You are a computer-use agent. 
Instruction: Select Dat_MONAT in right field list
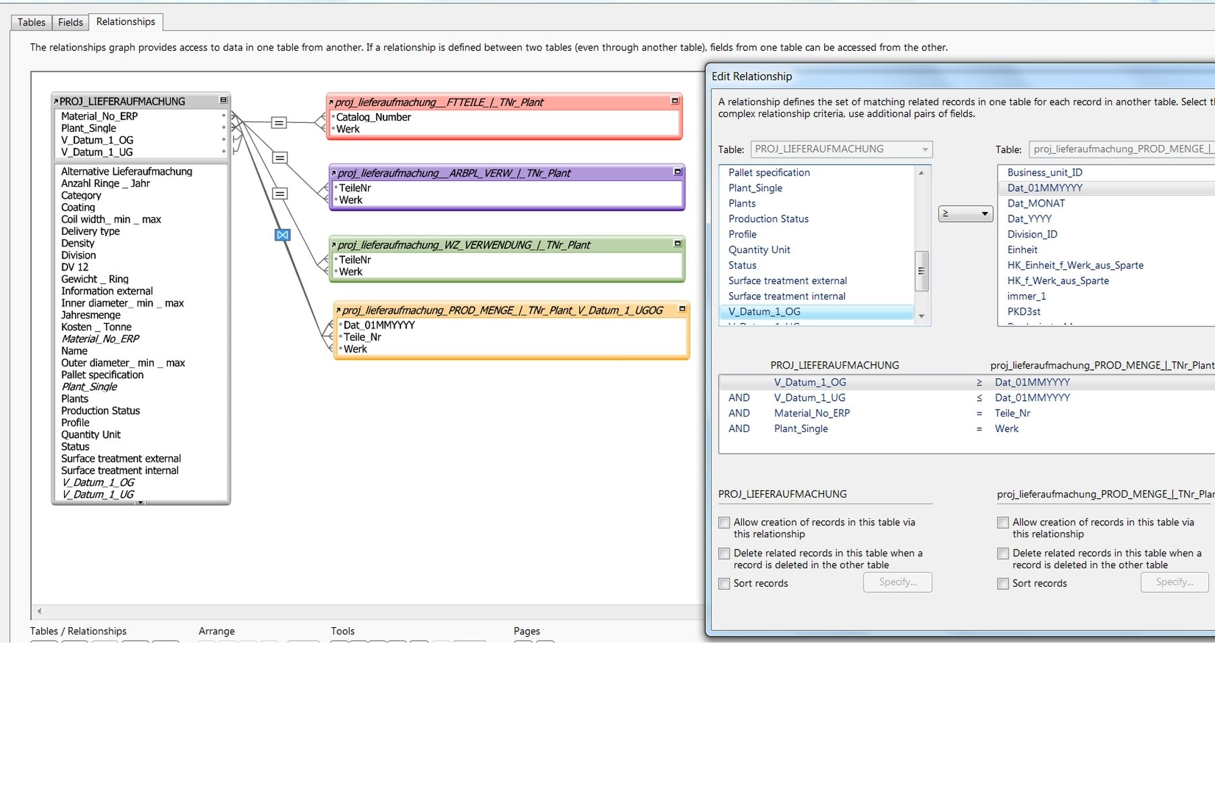(x=1106, y=204)
